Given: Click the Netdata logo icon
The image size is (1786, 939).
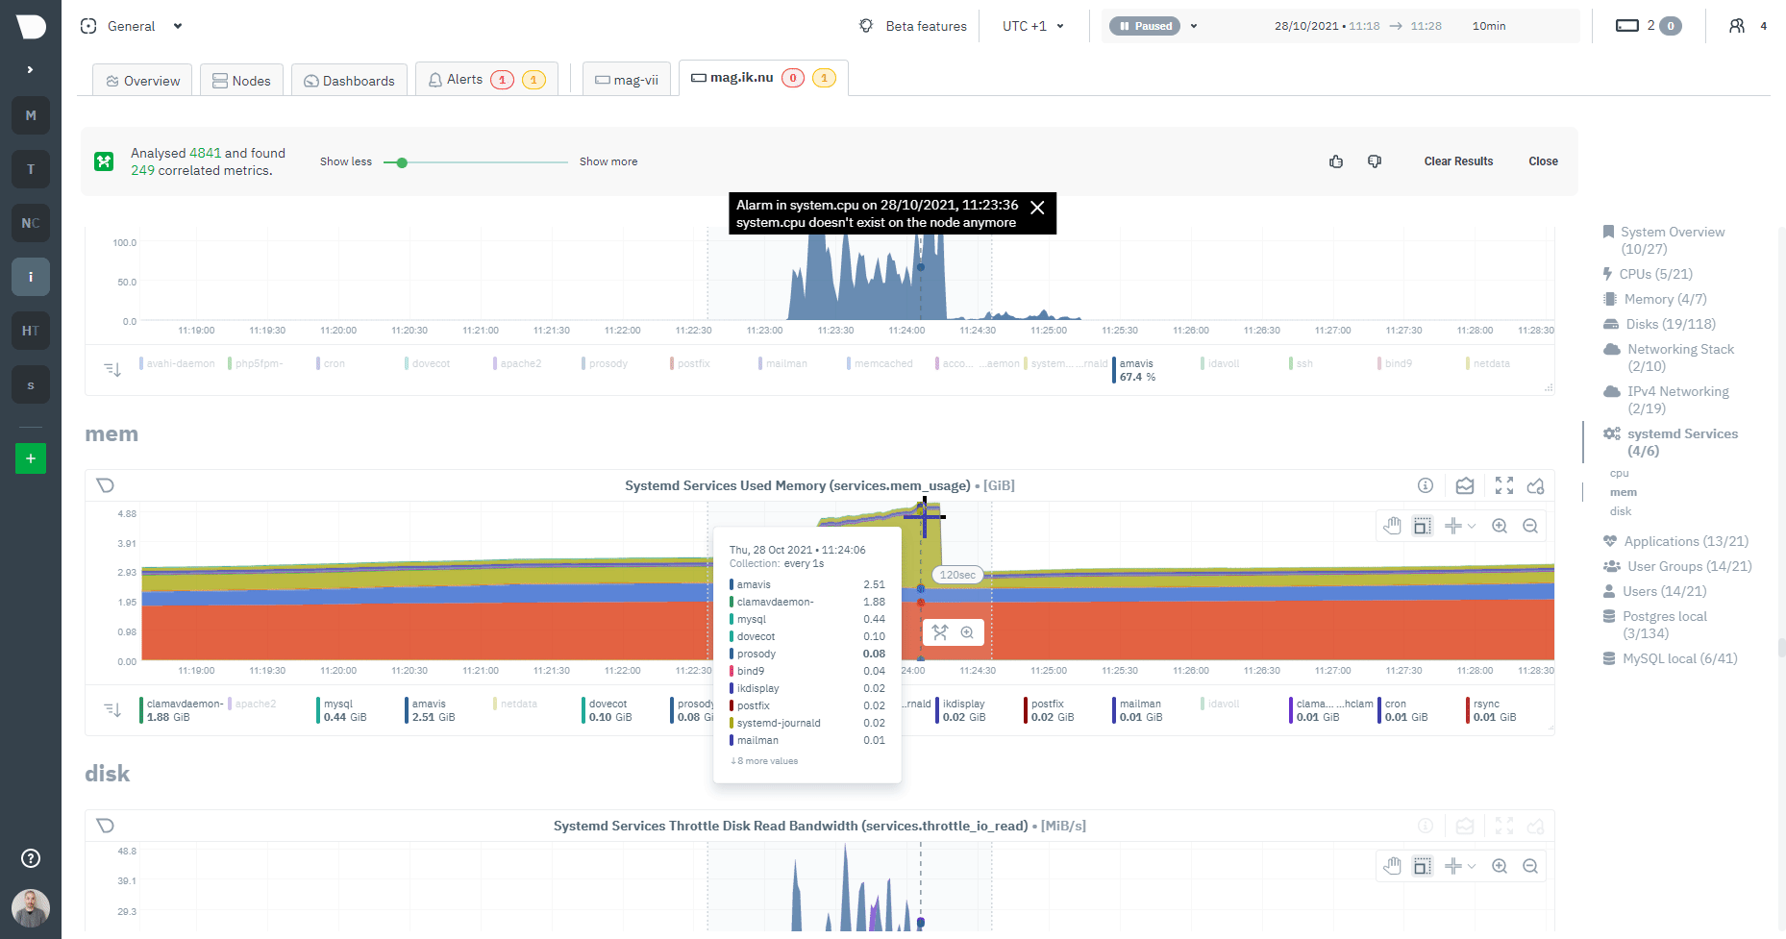Looking at the screenshot, I should tap(31, 26).
